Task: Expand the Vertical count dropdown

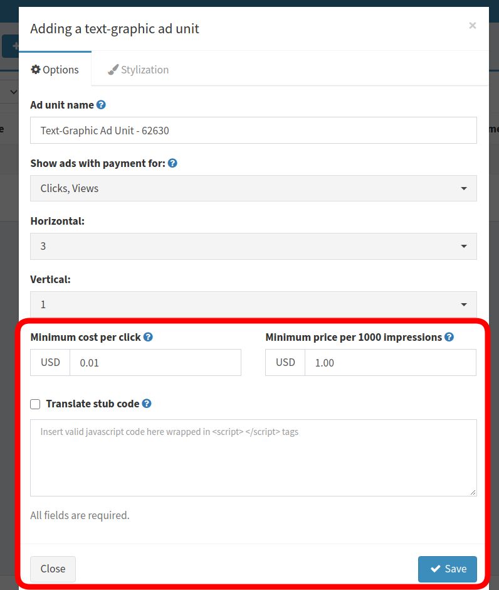Action: click(x=253, y=304)
